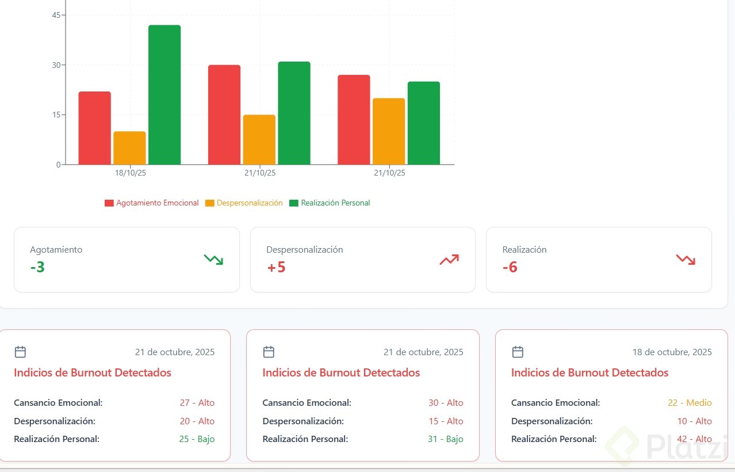
Task: Click Realización Personal label beside 31 - Bajo
Action: [x=305, y=439]
